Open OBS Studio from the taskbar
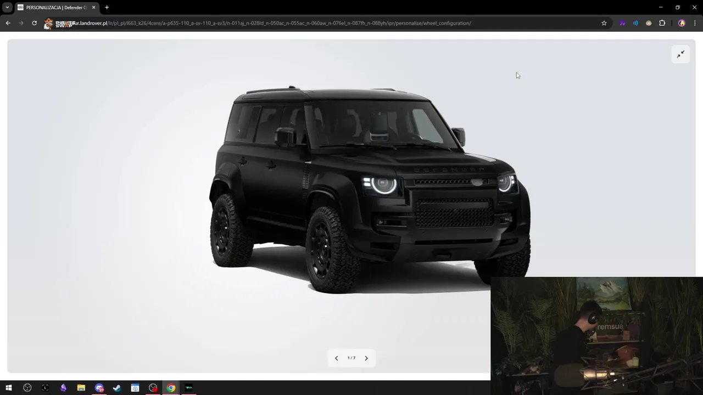703x395 pixels. pyautogui.click(x=27, y=388)
